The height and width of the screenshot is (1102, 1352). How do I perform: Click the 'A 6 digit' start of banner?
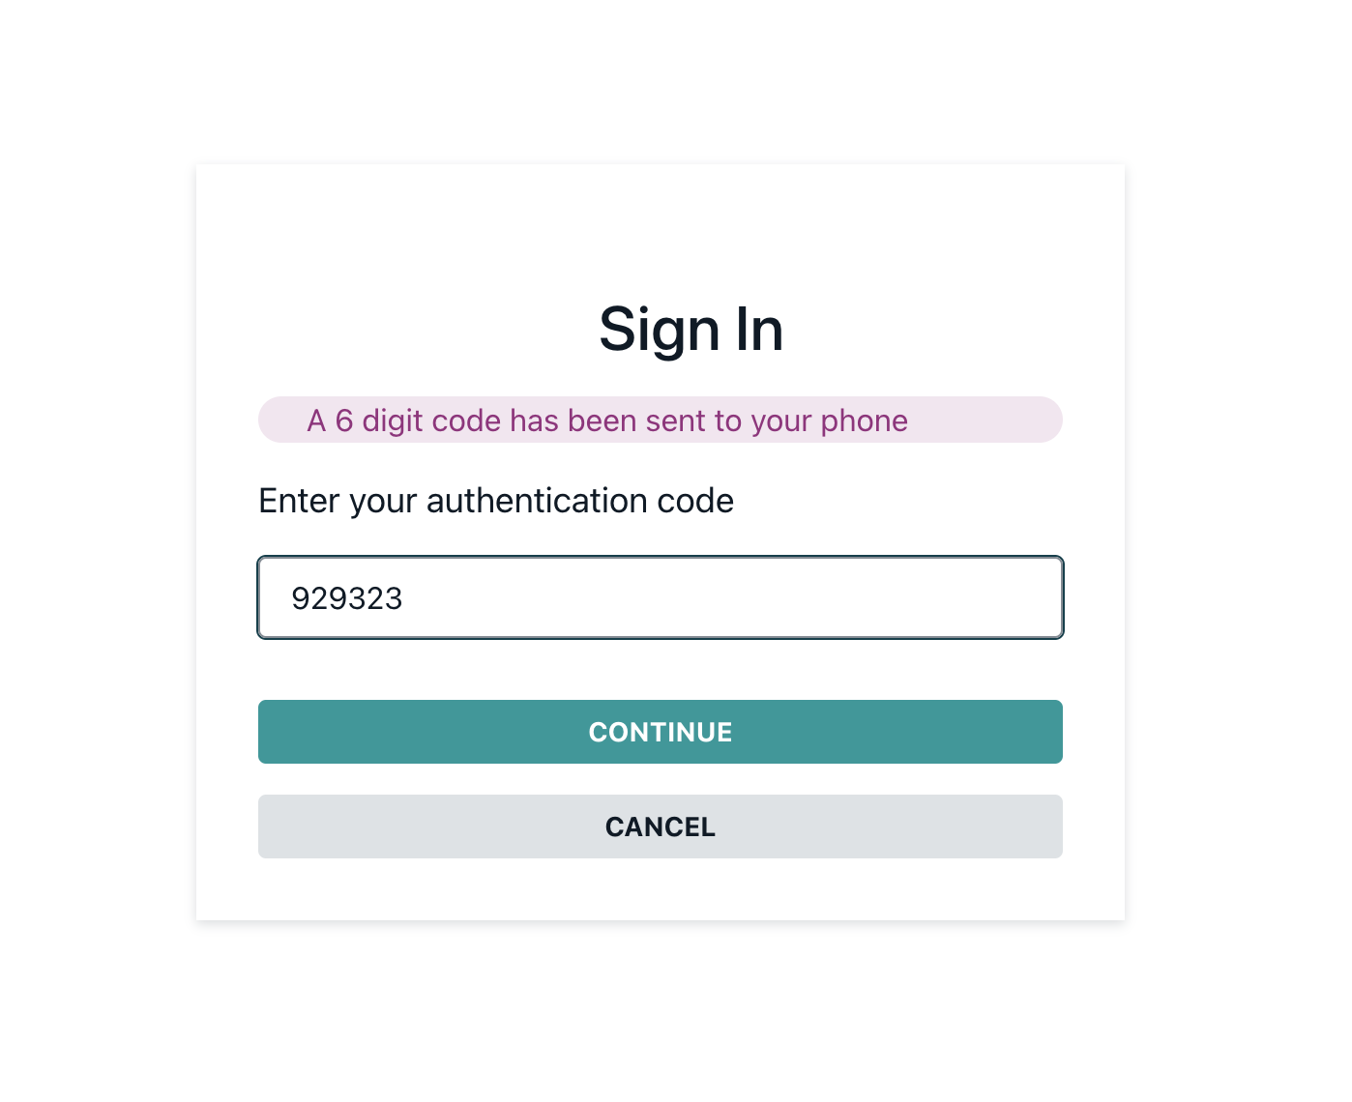point(365,421)
